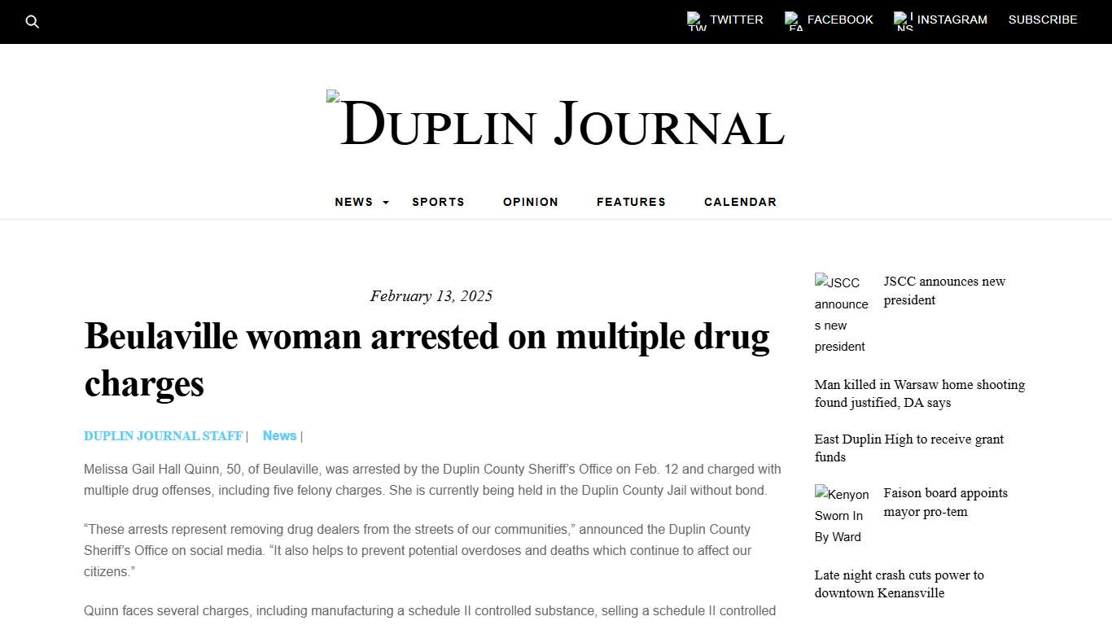Open the CALENDAR section
Viewport: 1112px width, 625px height.
click(x=740, y=202)
